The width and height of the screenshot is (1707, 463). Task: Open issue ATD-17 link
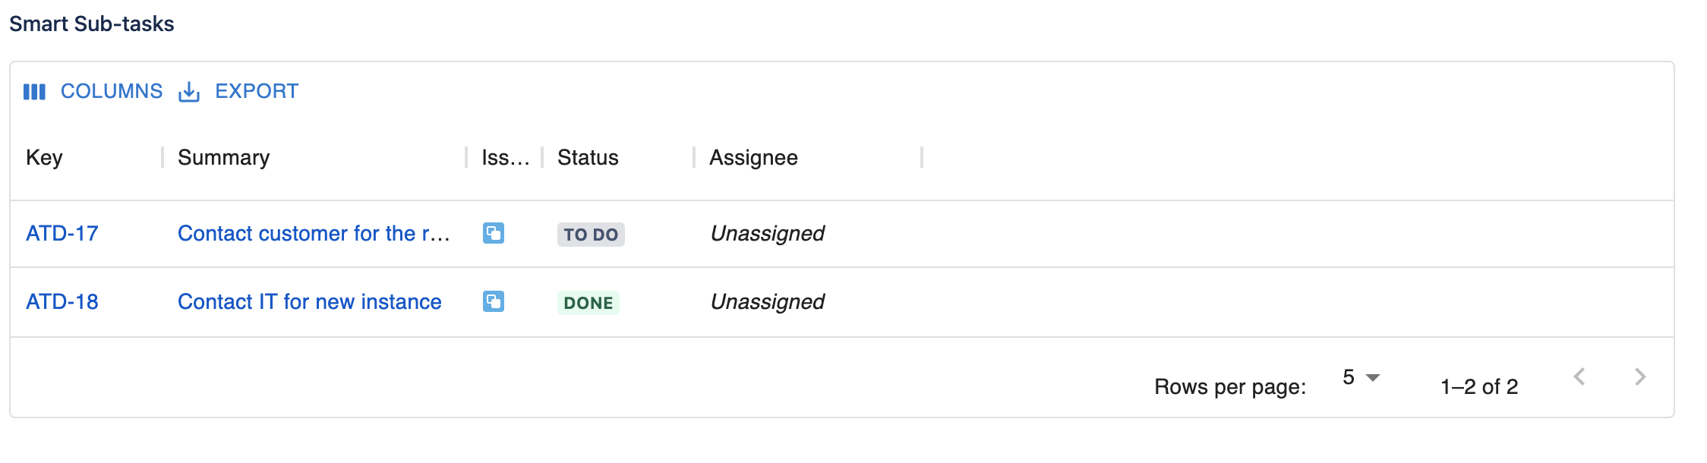(62, 233)
